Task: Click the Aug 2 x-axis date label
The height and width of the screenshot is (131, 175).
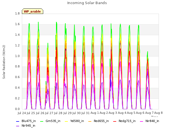Action: 104,113
